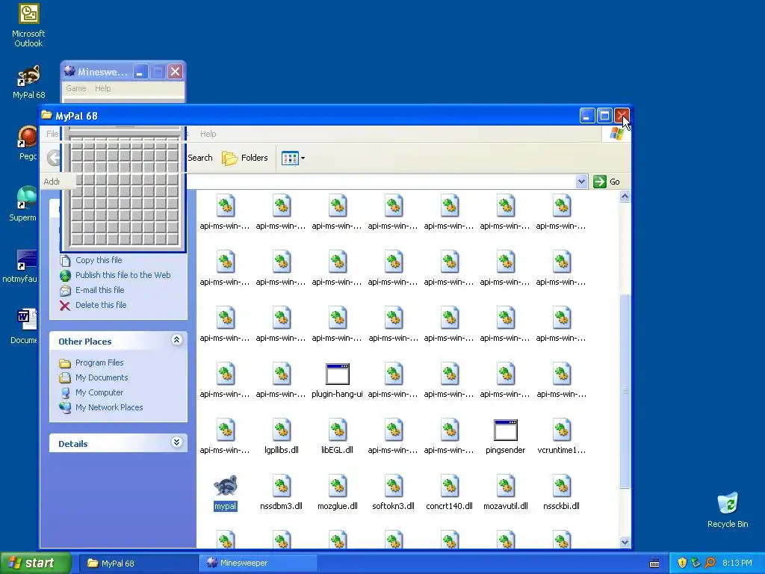Select the mozavutil.dll file
The width and height of the screenshot is (765, 574).
click(x=506, y=492)
